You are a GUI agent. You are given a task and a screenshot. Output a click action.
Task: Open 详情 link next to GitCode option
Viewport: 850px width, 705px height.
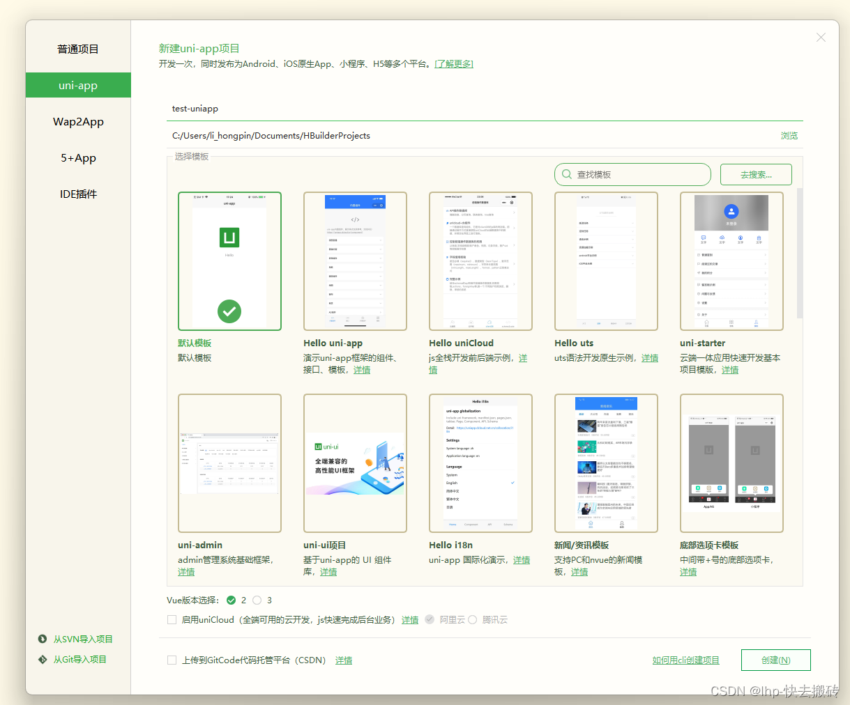(x=344, y=660)
